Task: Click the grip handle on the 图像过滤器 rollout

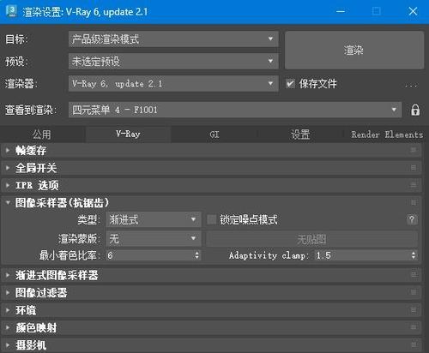Action: pyautogui.click(x=414, y=292)
